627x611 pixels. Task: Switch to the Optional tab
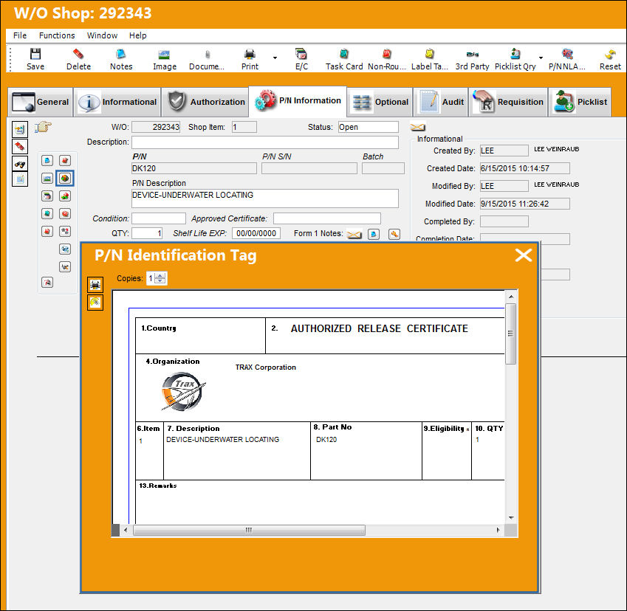[x=380, y=102]
